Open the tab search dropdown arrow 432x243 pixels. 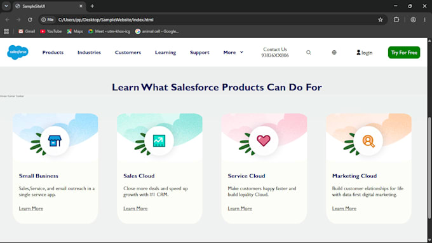(x=6, y=6)
